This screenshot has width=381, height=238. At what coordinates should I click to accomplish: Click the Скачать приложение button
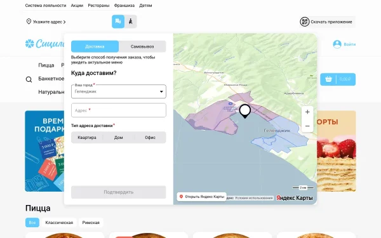click(327, 22)
